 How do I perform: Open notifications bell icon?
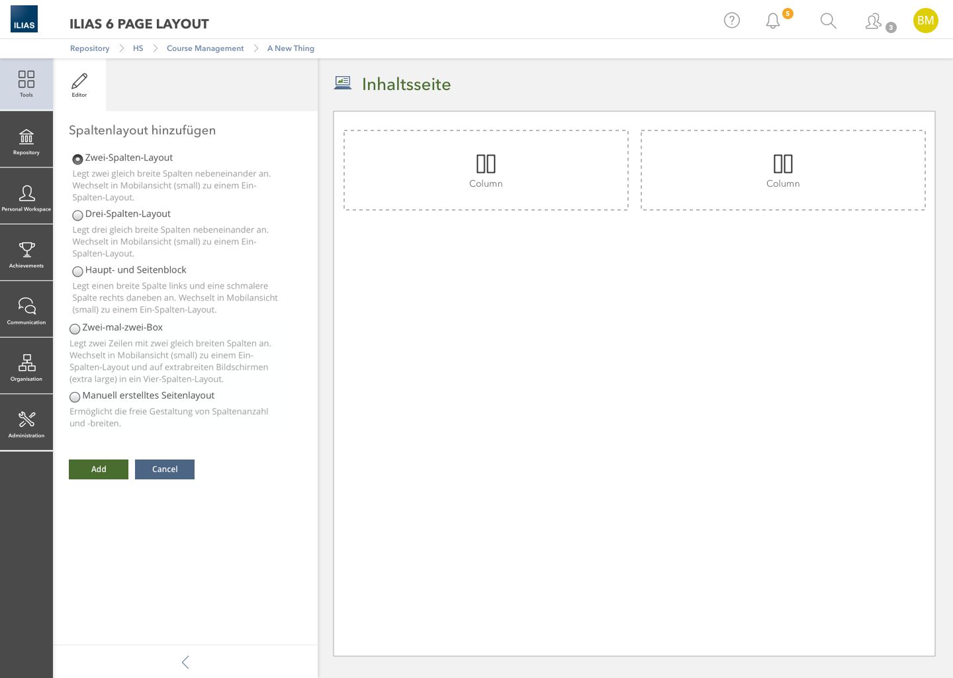coord(773,21)
